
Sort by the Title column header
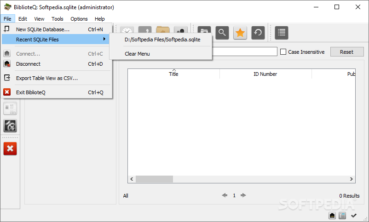[173, 74]
